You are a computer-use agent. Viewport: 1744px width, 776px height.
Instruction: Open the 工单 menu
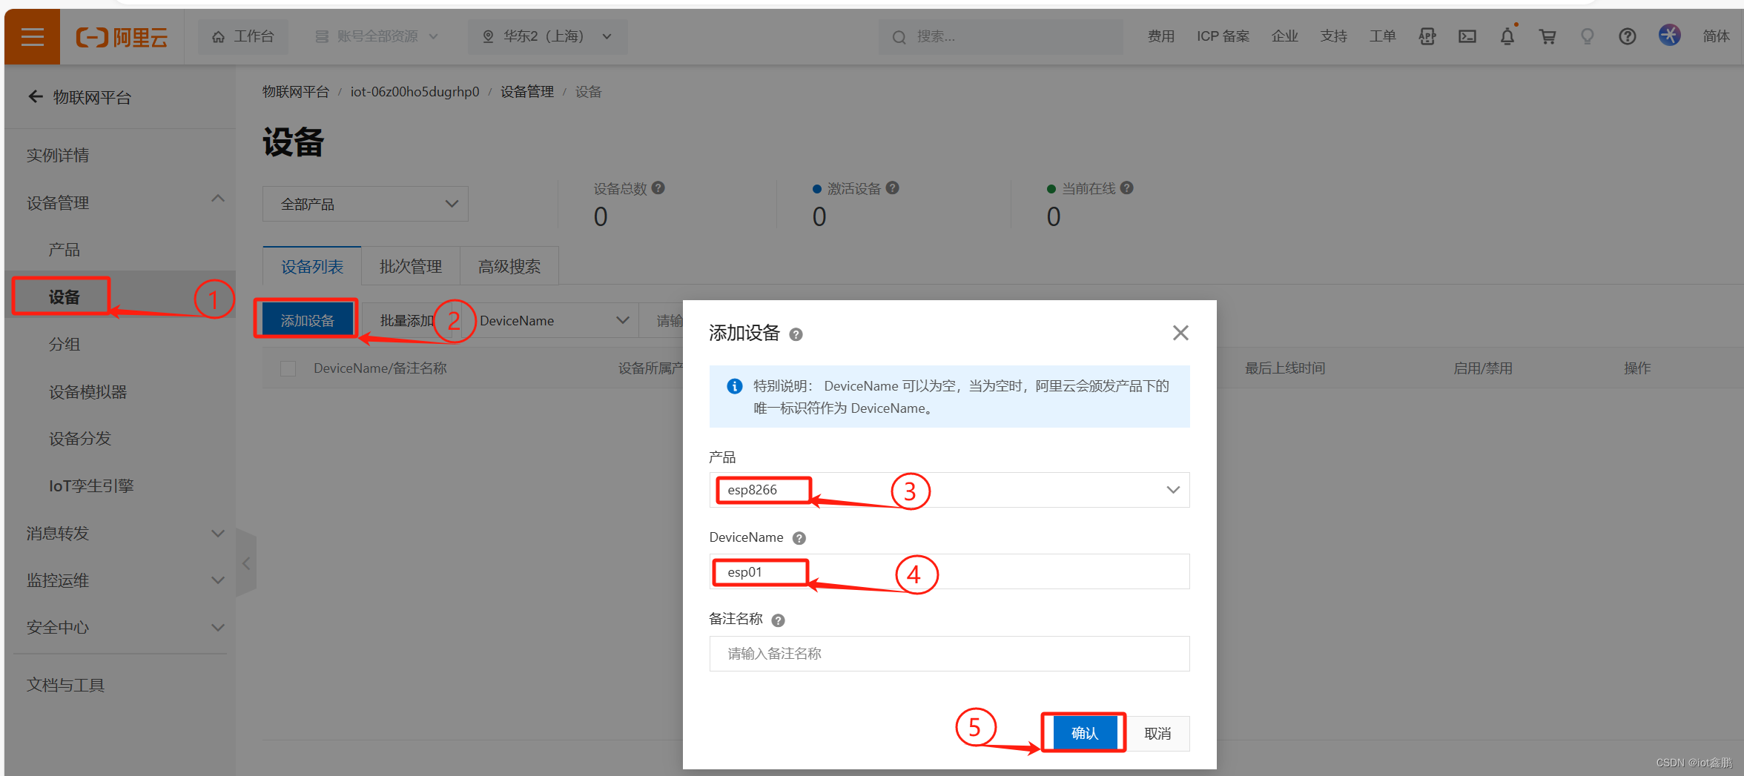pyautogui.click(x=1382, y=36)
